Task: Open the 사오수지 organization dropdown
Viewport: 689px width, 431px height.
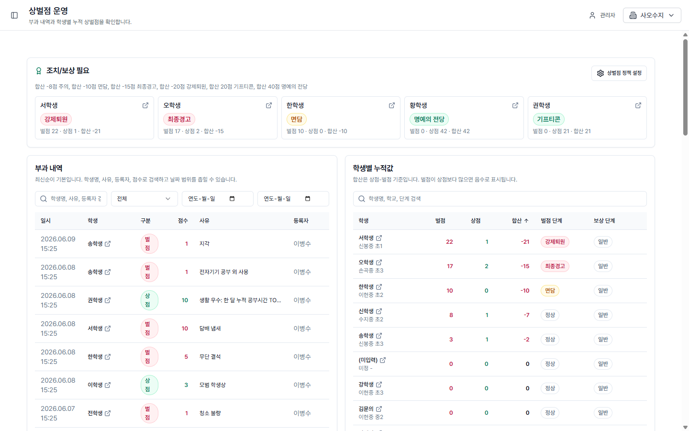Action: point(652,15)
